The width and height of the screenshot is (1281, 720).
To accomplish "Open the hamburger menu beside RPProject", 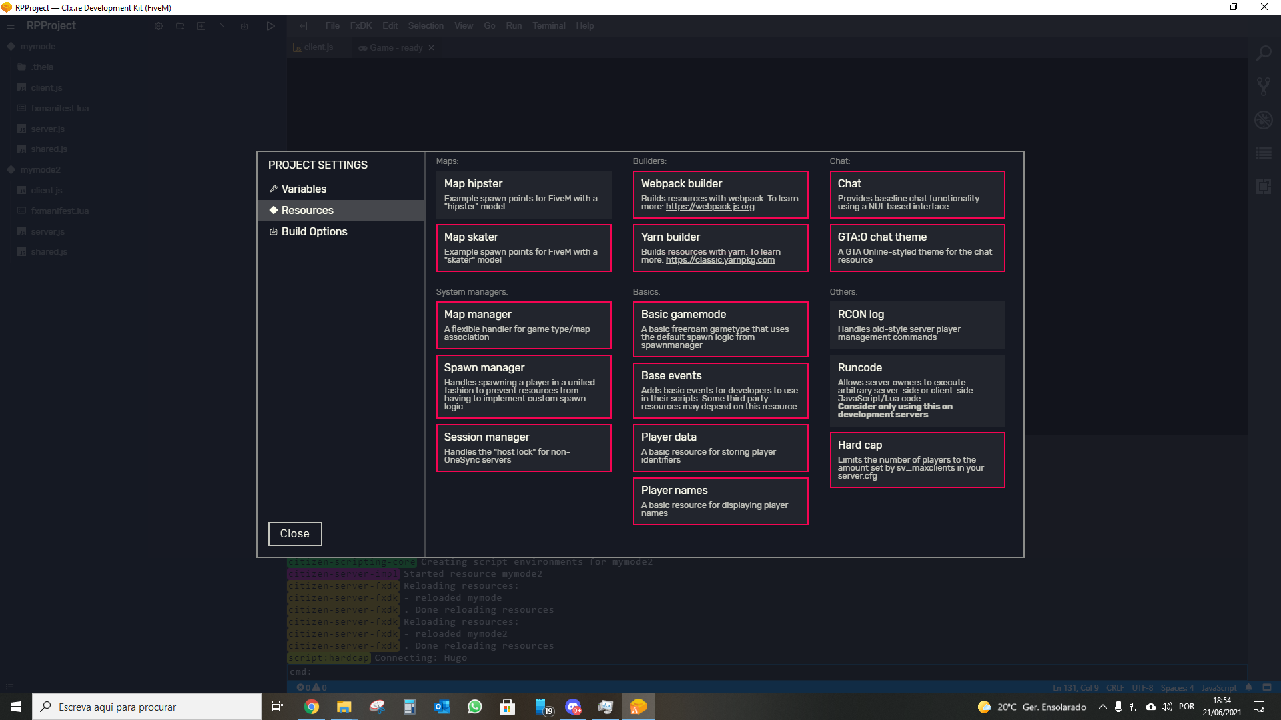I will (11, 25).
